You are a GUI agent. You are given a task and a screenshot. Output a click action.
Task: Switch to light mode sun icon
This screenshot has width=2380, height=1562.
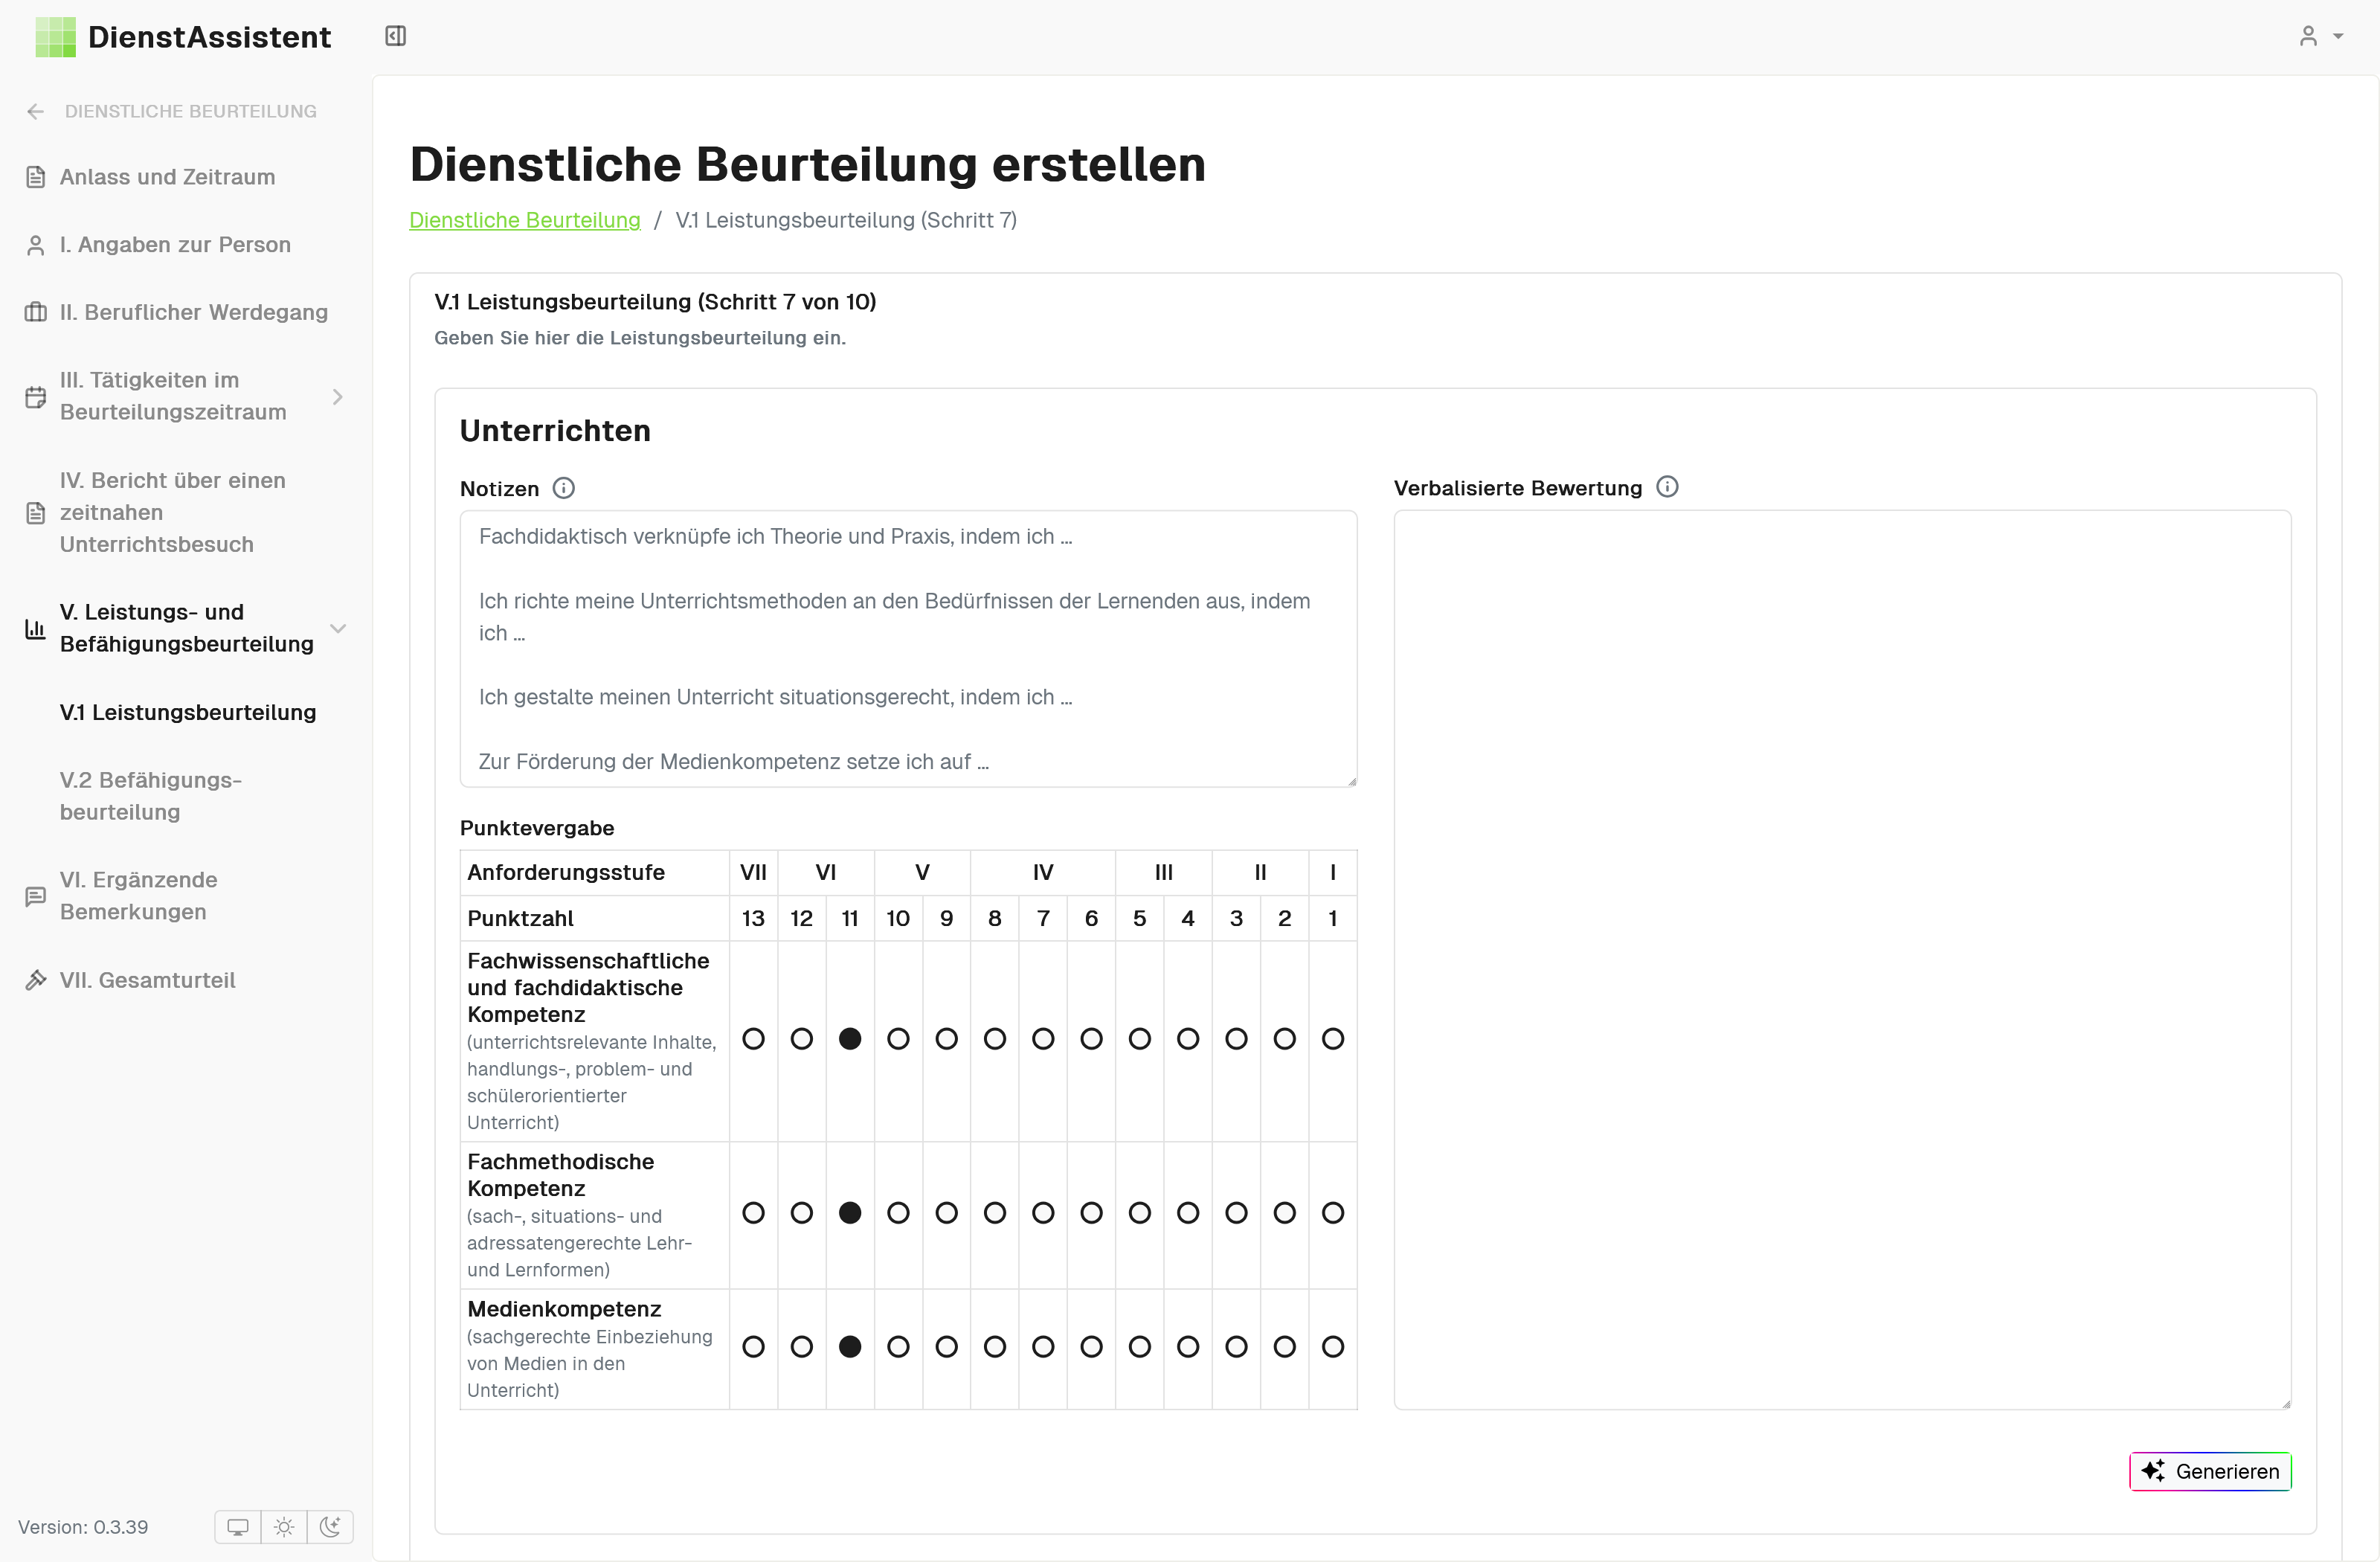click(x=284, y=1527)
